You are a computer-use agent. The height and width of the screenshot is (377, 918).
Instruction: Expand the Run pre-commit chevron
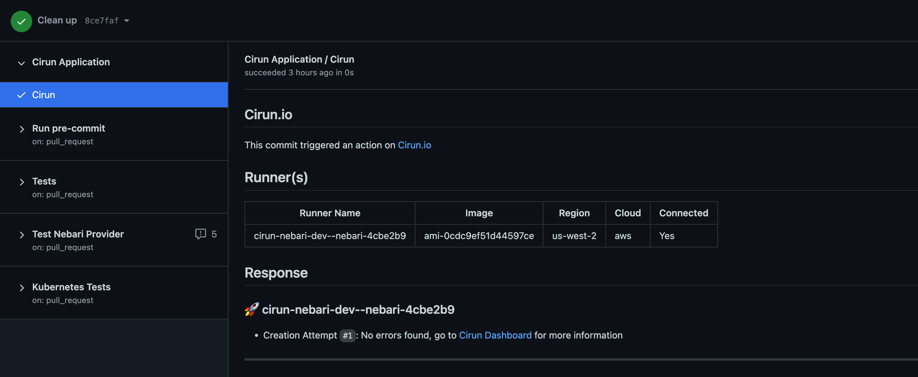[22, 129]
